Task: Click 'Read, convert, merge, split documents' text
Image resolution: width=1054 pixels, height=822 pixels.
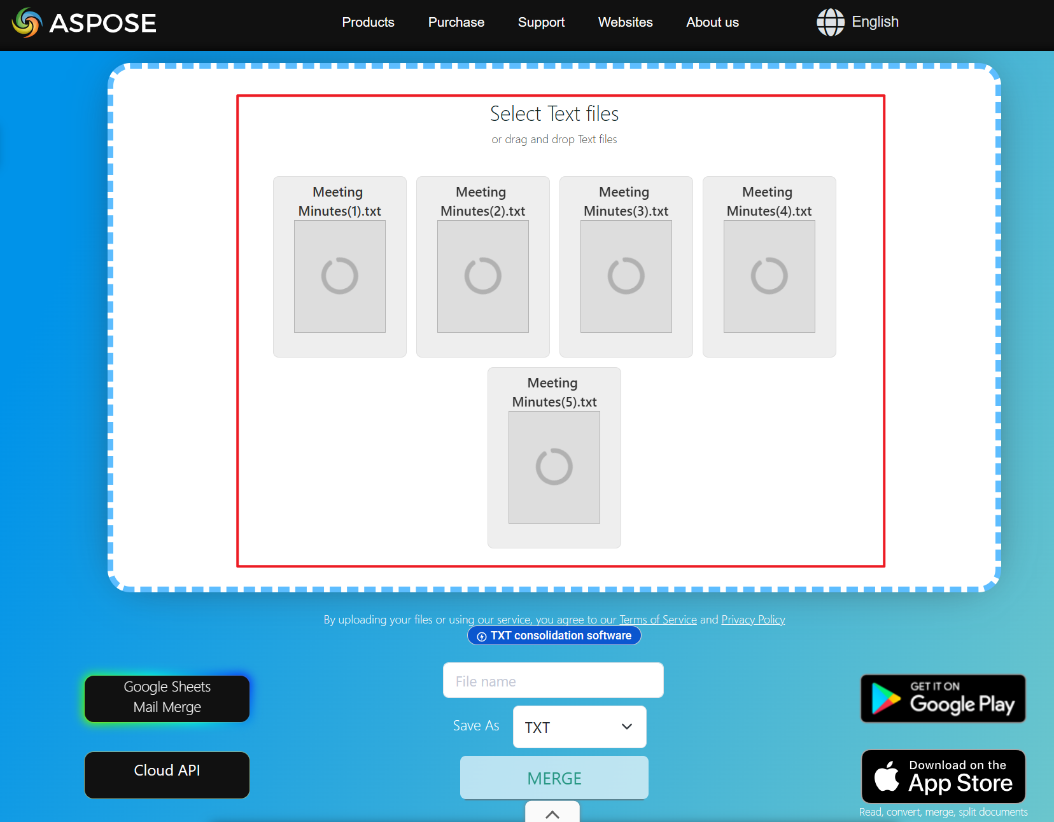Action: click(x=943, y=812)
